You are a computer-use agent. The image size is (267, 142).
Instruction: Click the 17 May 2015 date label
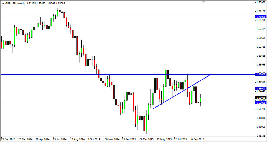[x=164, y=139]
